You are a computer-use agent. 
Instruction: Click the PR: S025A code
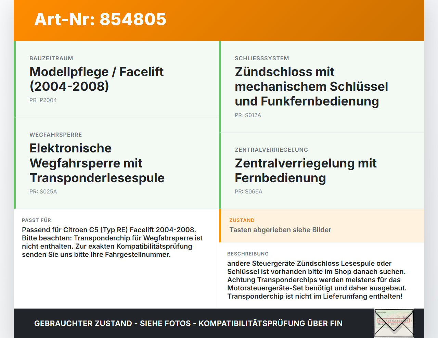coord(43,192)
